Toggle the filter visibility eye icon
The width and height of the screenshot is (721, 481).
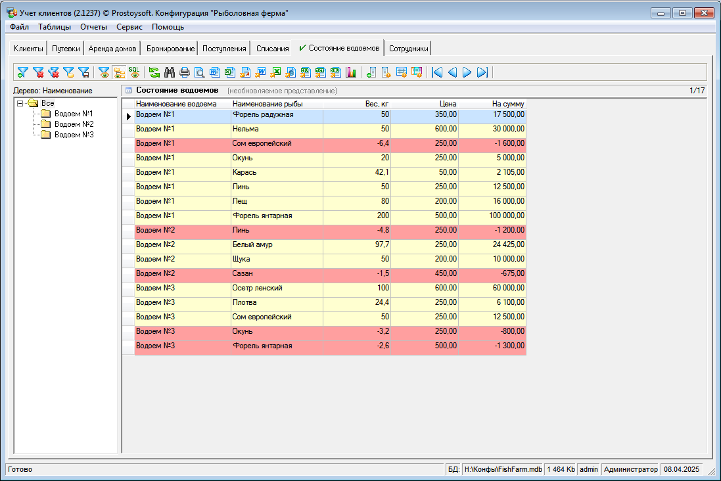pos(104,72)
